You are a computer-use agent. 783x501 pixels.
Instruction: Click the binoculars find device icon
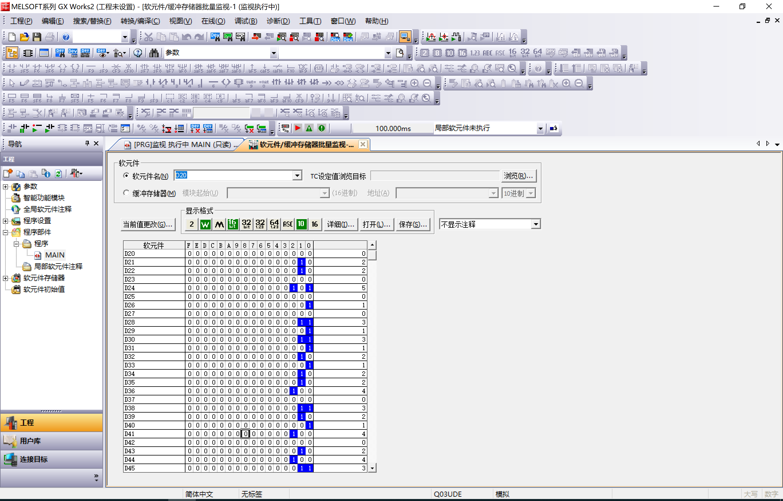[154, 53]
